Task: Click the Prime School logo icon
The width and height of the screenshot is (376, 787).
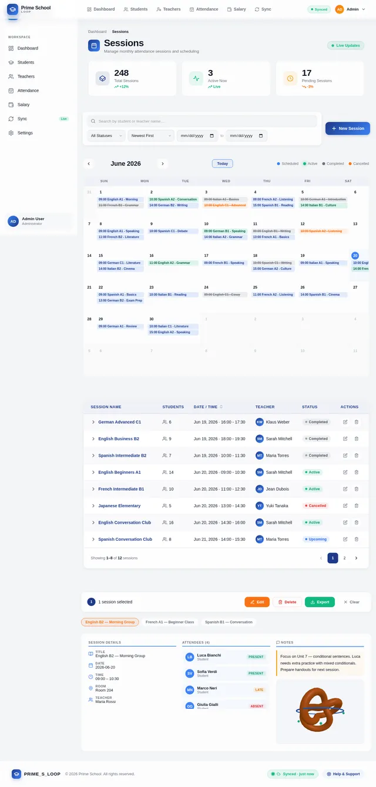Action: (12, 9)
